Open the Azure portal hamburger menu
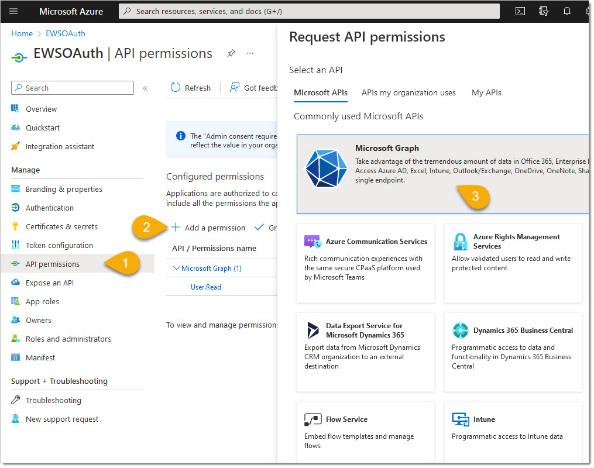The height and width of the screenshot is (468, 594). click(13, 11)
